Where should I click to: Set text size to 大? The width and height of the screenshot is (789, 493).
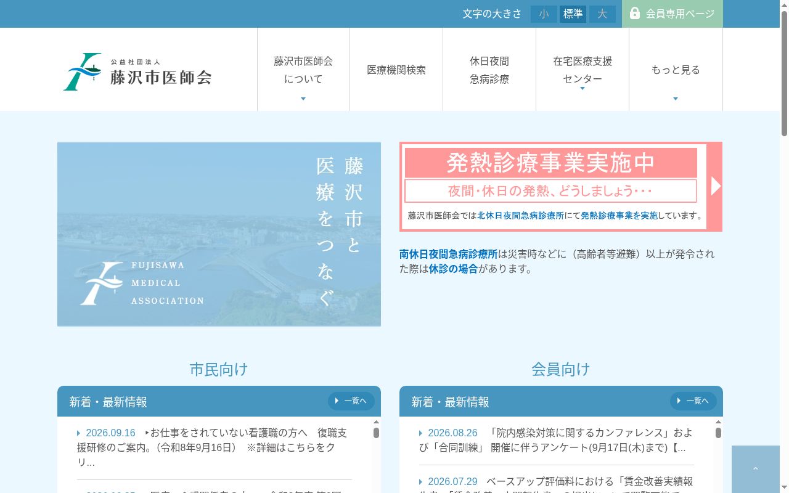coord(602,14)
